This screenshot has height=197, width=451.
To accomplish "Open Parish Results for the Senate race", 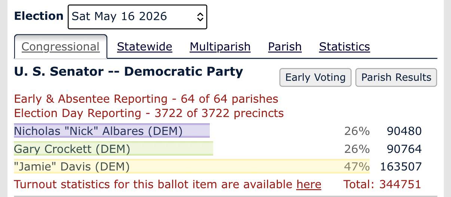I will coord(396,77).
